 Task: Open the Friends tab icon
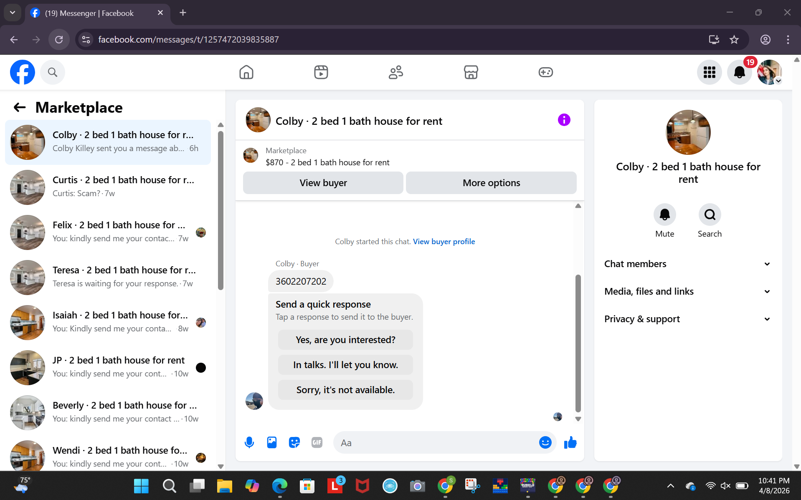pyautogui.click(x=395, y=72)
